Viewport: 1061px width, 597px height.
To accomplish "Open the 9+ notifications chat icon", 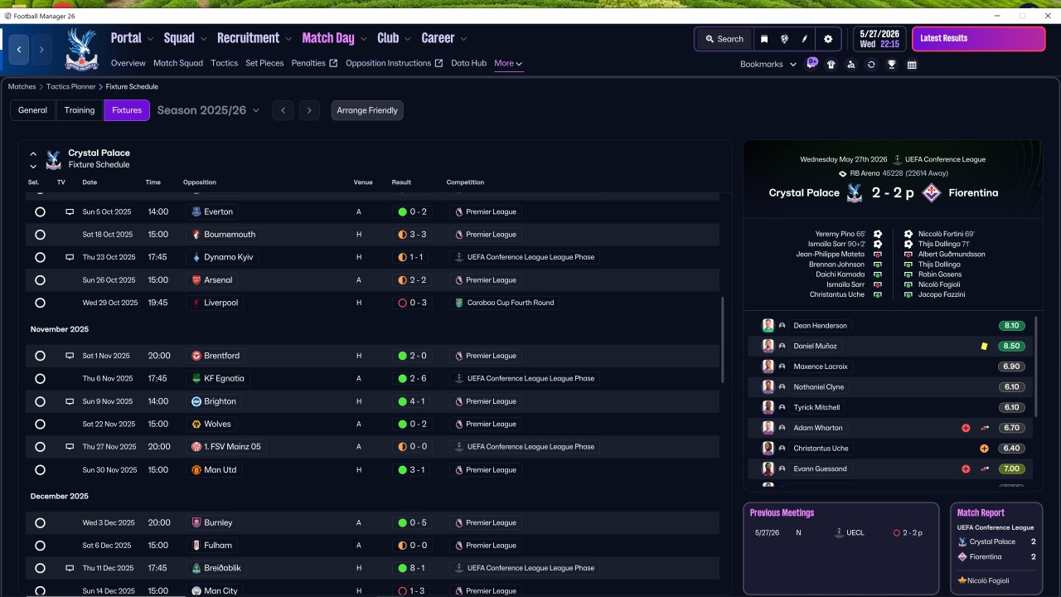I will (x=811, y=63).
